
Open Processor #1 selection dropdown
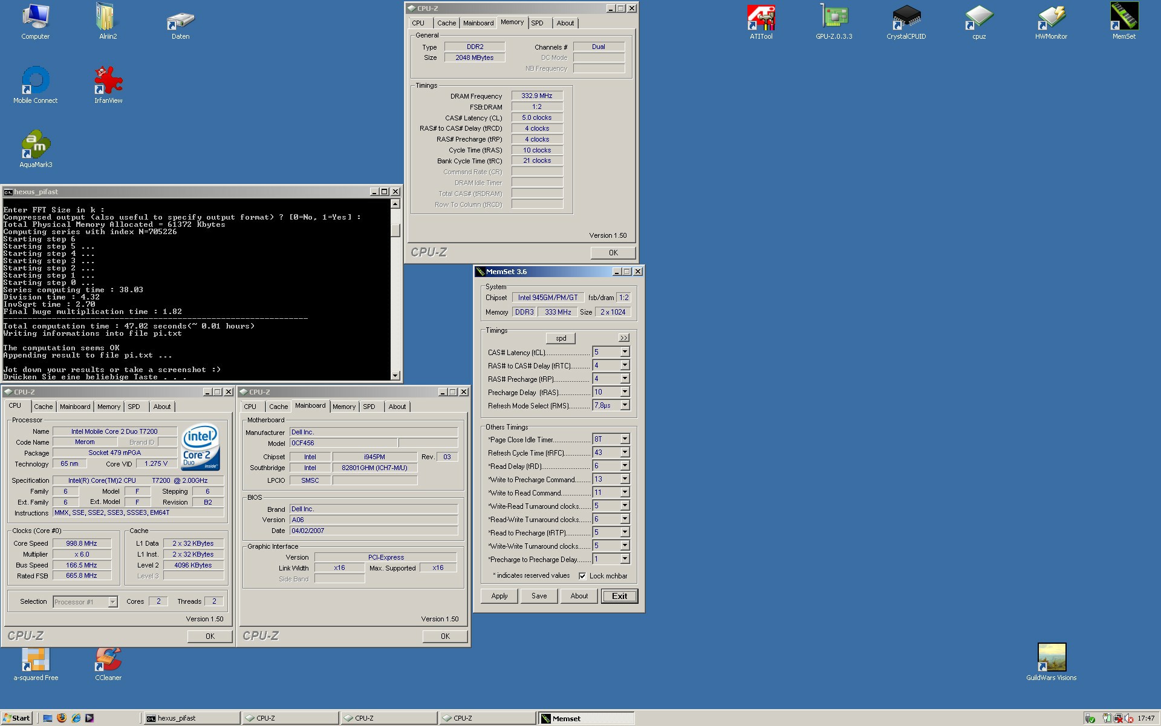coord(112,602)
